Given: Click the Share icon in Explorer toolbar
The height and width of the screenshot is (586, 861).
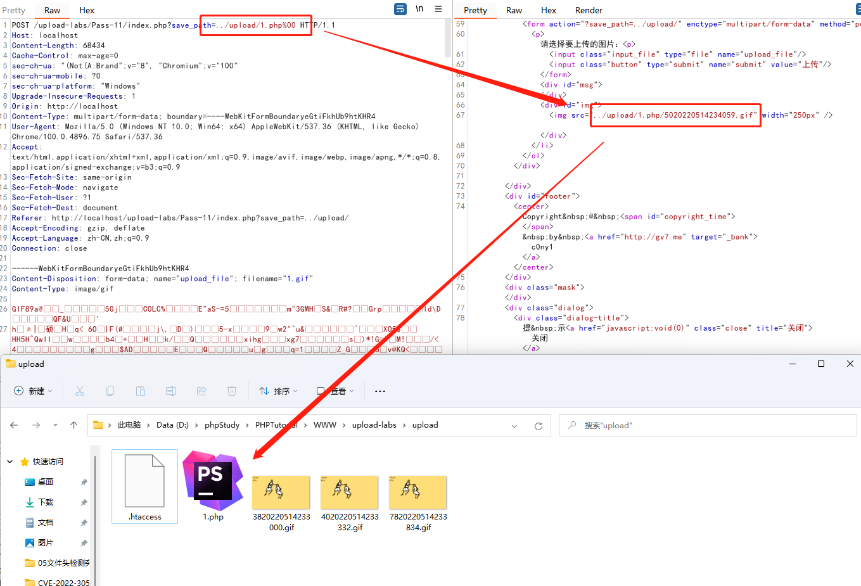Looking at the screenshot, I should tap(201, 391).
